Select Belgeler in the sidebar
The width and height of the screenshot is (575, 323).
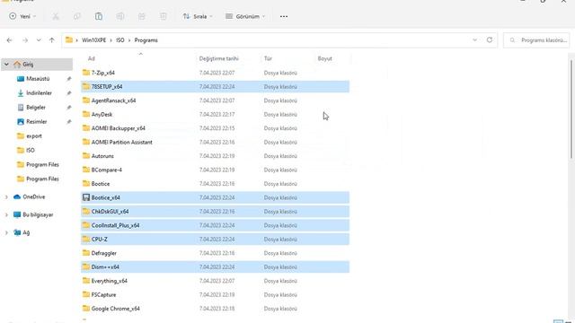pos(36,108)
